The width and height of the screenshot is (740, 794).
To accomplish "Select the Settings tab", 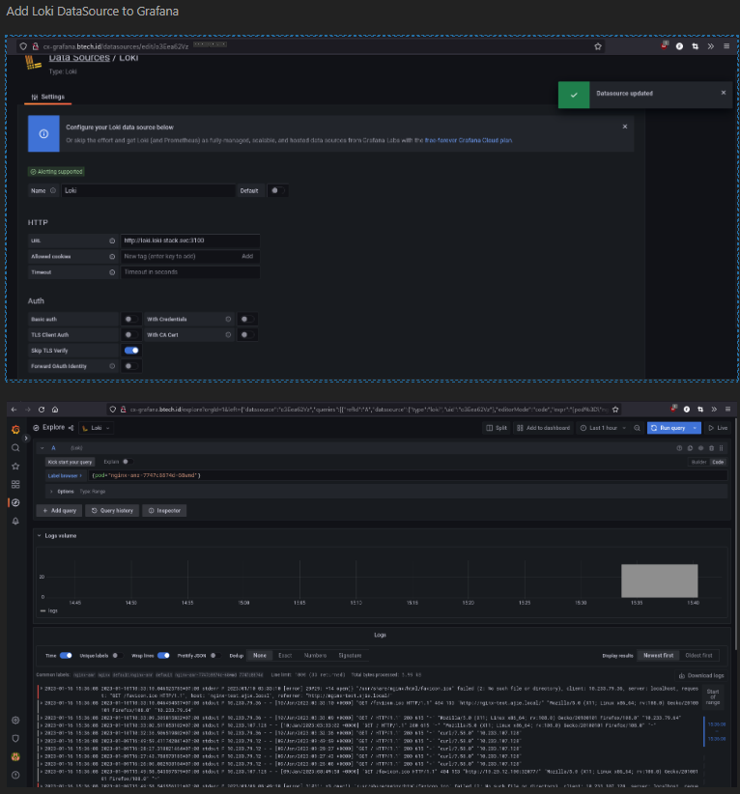I will pyautogui.click(x=48, y=97).
